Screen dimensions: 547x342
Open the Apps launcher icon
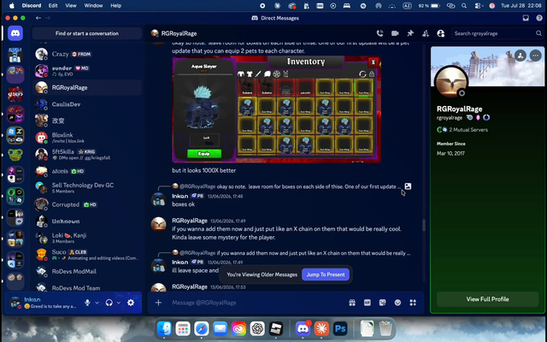click(x=413, y=303)
